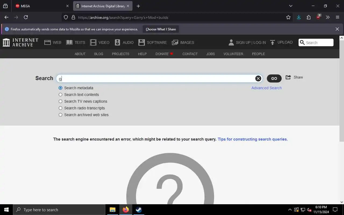Click LOG IN link
Image resolution: width=344 pixels, height=215 pixels.
260,42
